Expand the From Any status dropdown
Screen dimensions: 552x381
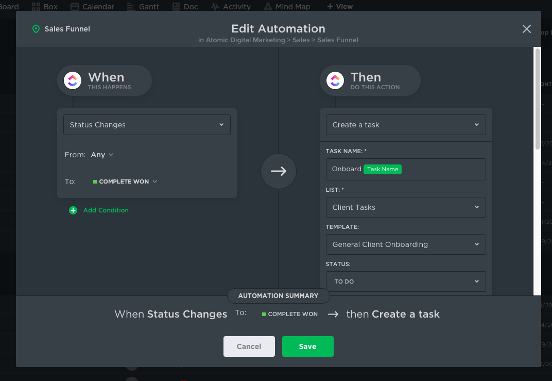click(102, 155)
